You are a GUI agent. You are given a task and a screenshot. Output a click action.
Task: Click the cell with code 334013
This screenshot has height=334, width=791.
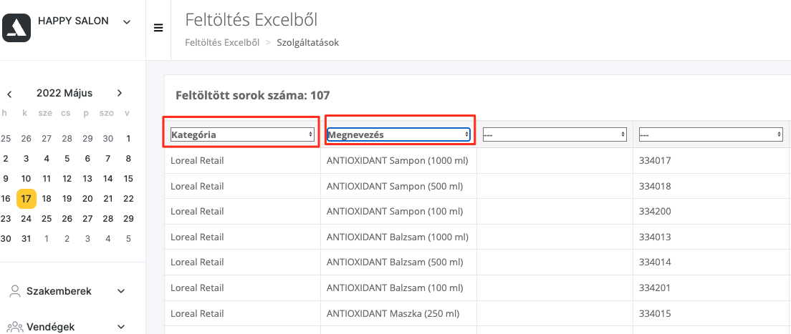click(711, 237)
